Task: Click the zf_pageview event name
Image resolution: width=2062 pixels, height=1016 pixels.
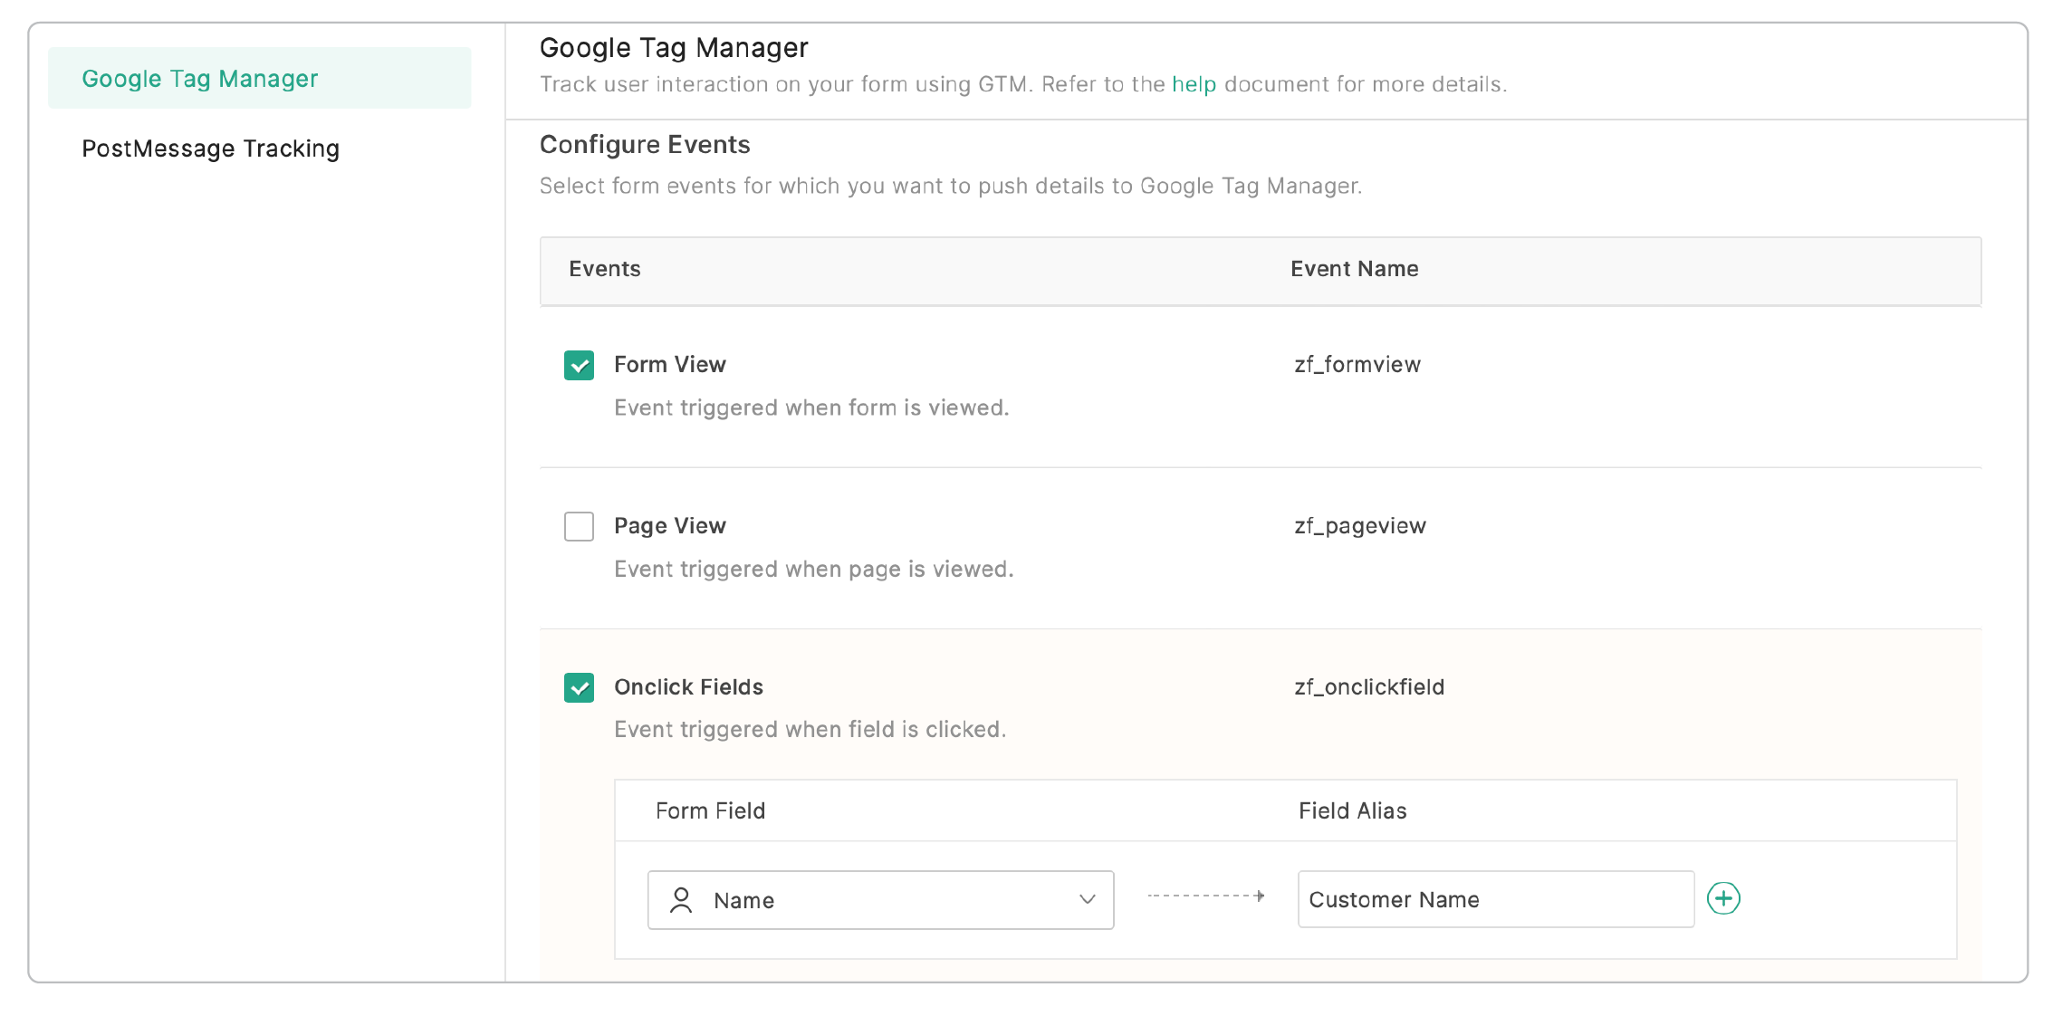Action: click(1359, 525)
